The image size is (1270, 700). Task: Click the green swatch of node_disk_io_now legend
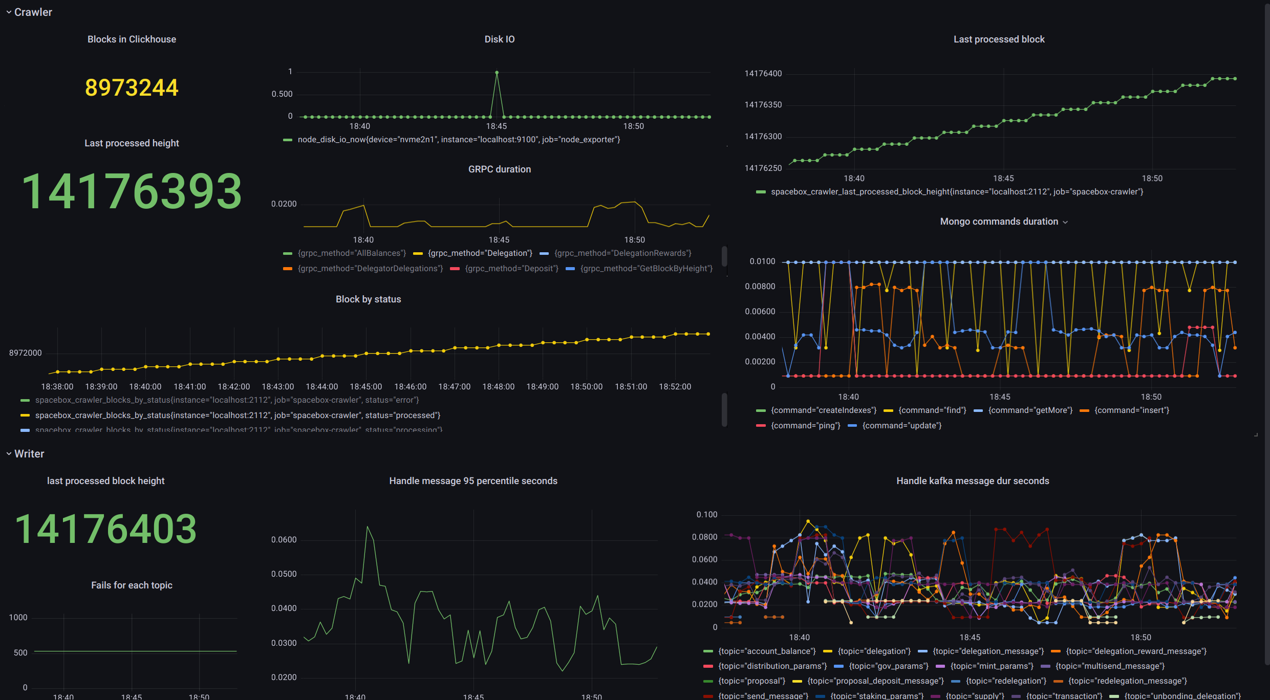pyautogui.click(x=288, y=140)
